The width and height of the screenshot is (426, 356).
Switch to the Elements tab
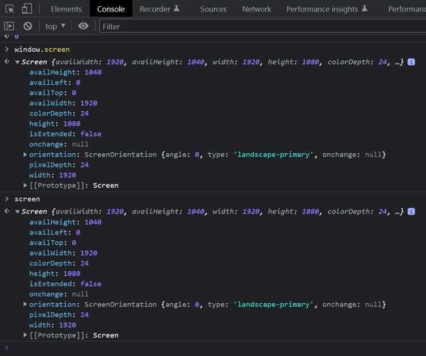point(66,9)
